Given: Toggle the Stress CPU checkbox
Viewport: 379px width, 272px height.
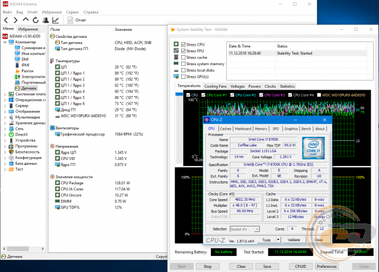Looking at the screenshot, I should tap(184, 44).
